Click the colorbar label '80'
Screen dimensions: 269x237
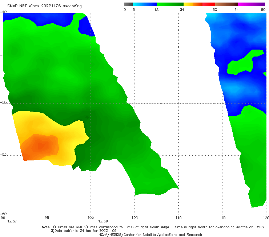(x=263, y=9)
